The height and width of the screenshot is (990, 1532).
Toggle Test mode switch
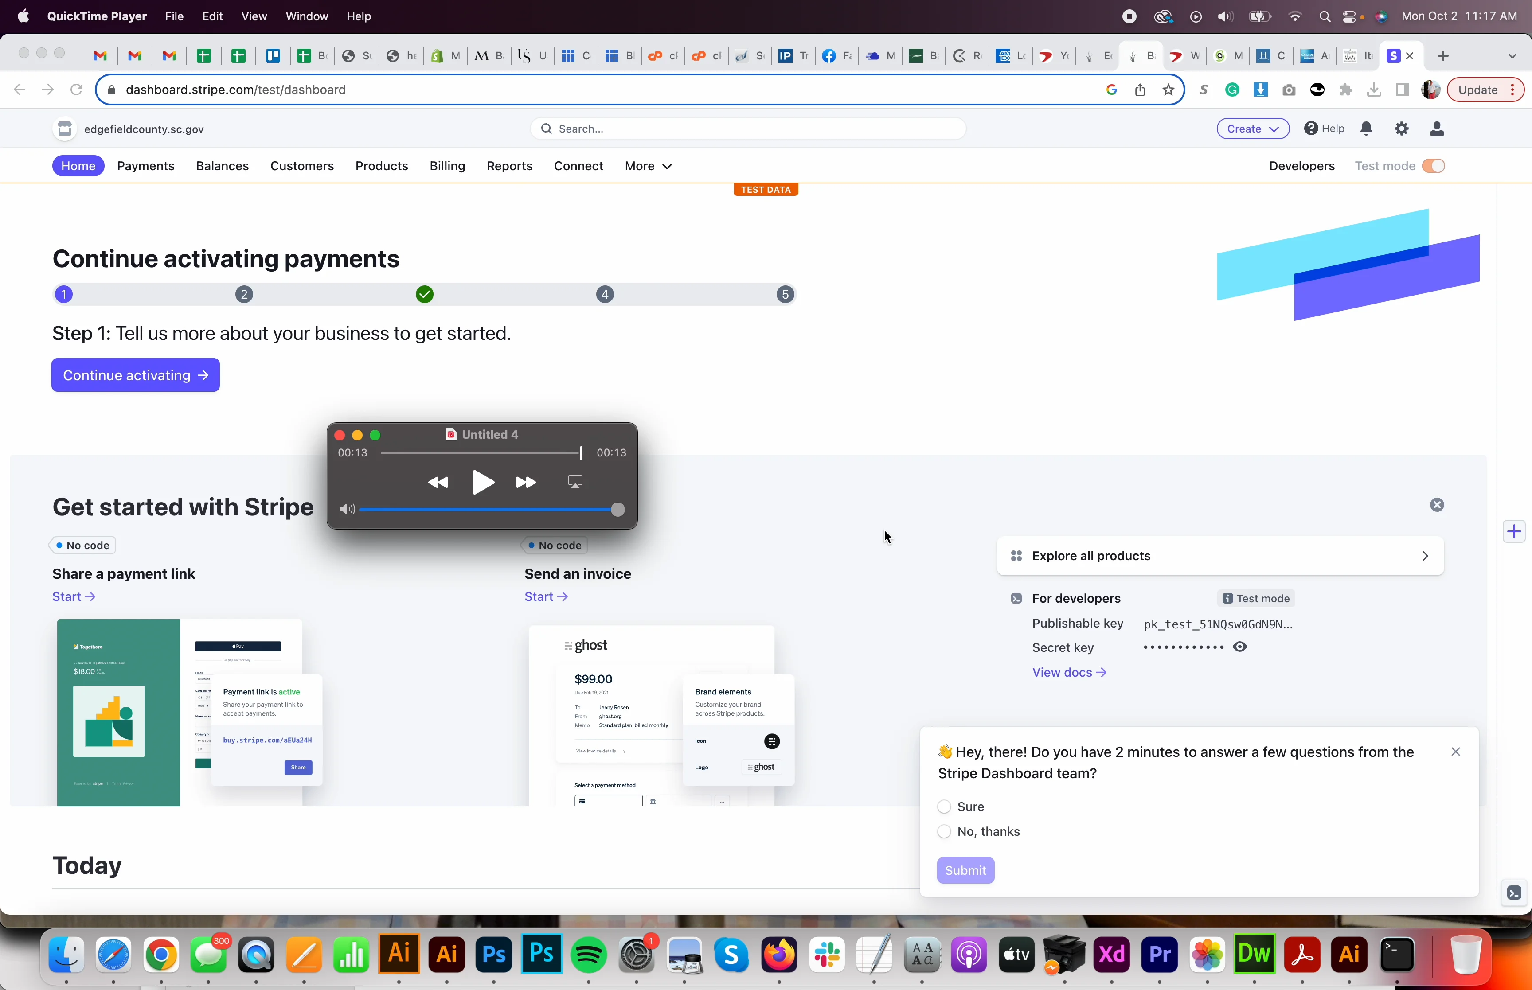(x=1433, y=166)
